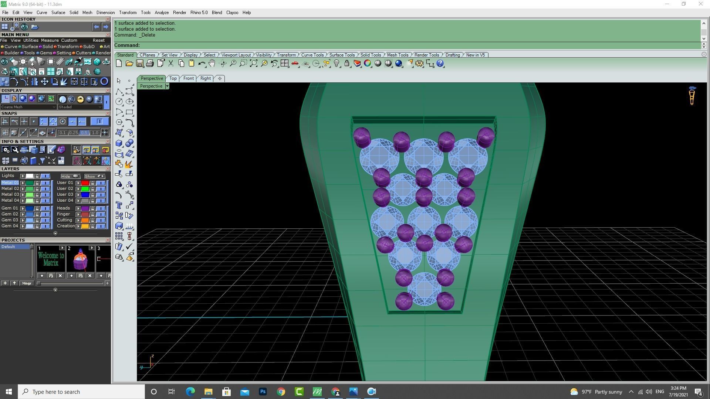Select the Pan hand tool
The height and width of the screenshot is (399, 710).
coord(212,64)
